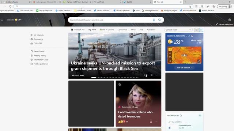This screenshot has height=131, width=234.
Task: Open the Controversial celebs who dated teenagers card
Action: [139, 103]
